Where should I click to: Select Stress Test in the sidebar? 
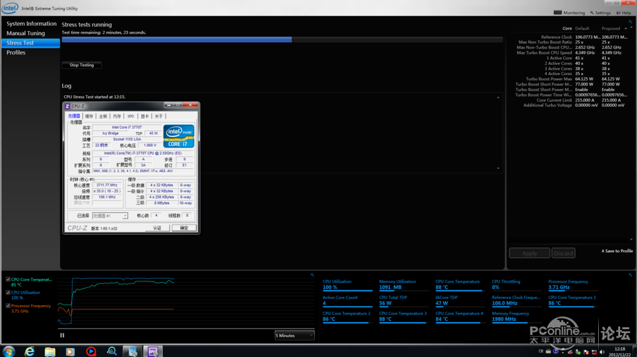(x=30, y=43)
